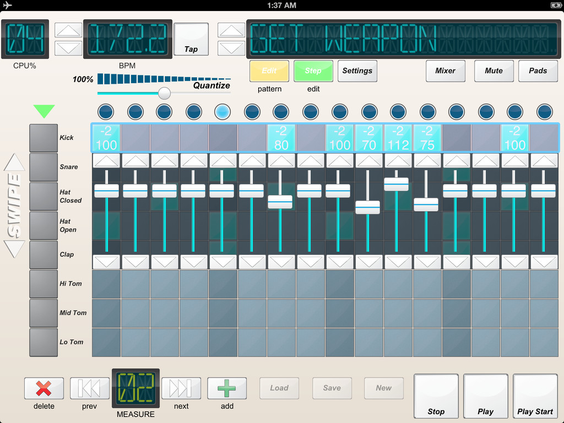Click the GET WEAPON preset name display
The width and height of the screenshot is (564, 423).
[404, 39]
